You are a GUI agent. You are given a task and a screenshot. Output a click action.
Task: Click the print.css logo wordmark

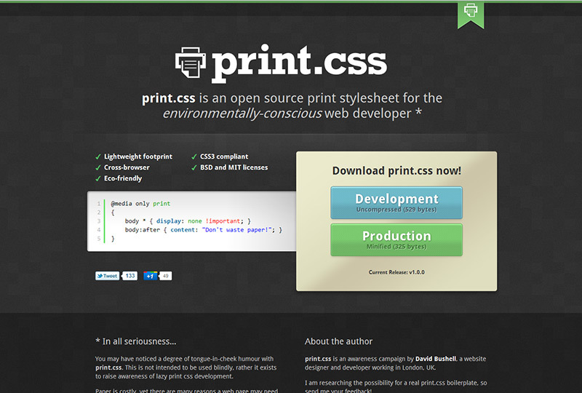299,63
